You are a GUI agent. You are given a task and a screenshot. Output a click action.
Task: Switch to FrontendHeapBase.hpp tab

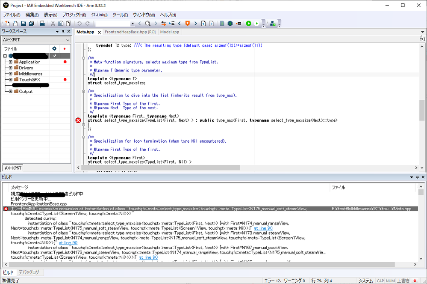(x=130, y=32)
